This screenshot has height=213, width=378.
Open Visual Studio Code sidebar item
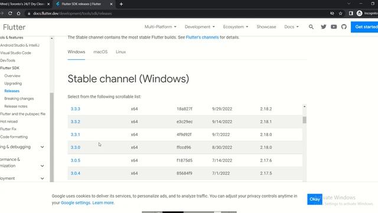pos(15,53)
